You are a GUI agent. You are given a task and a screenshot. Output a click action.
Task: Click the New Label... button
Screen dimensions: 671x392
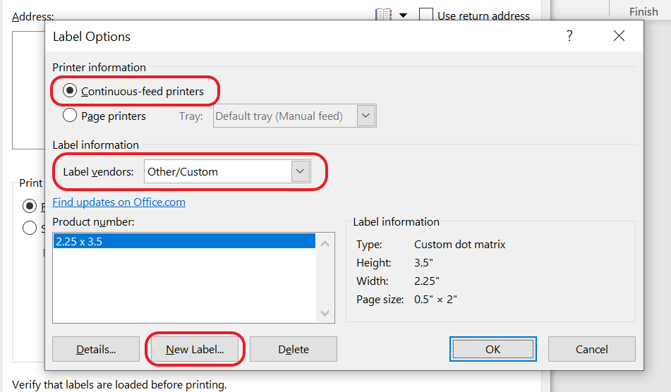[195, 349]
